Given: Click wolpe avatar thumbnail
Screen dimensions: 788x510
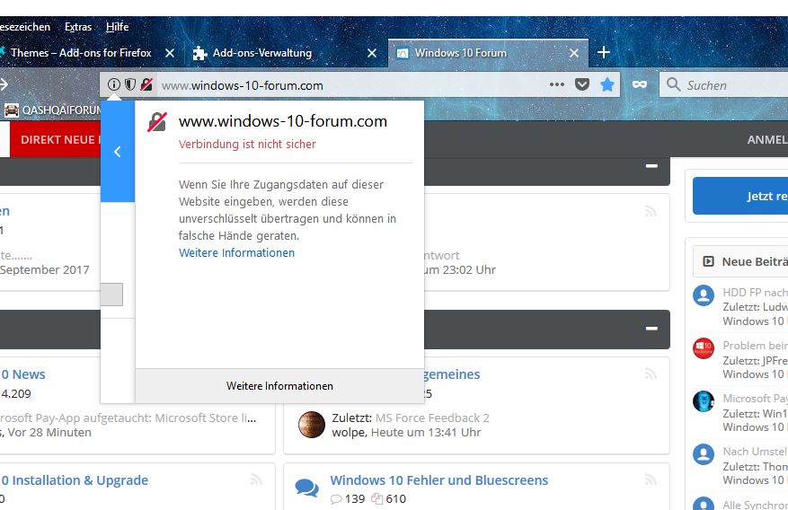Looking at the screenshot, I should pos(312,424).
